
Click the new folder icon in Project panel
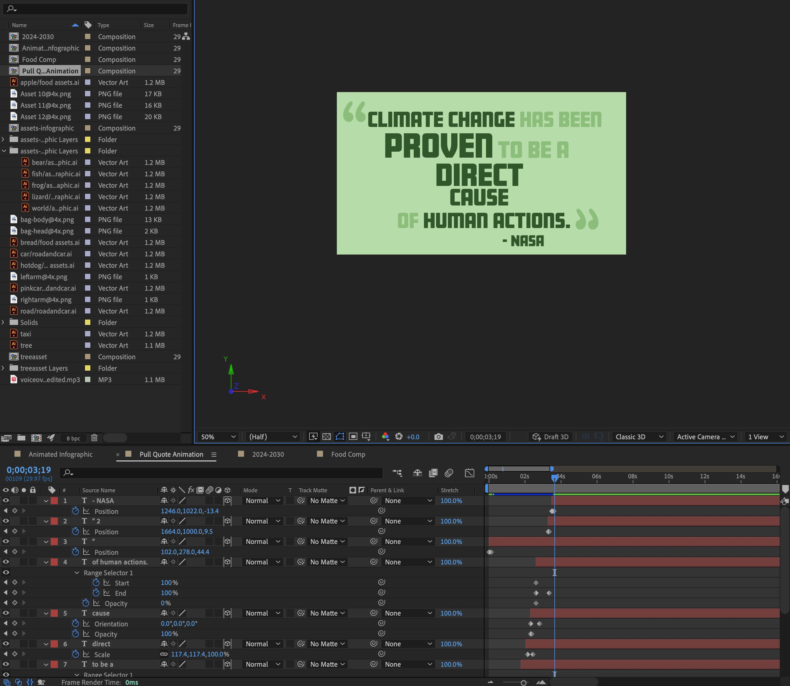(x=21, y=437)
